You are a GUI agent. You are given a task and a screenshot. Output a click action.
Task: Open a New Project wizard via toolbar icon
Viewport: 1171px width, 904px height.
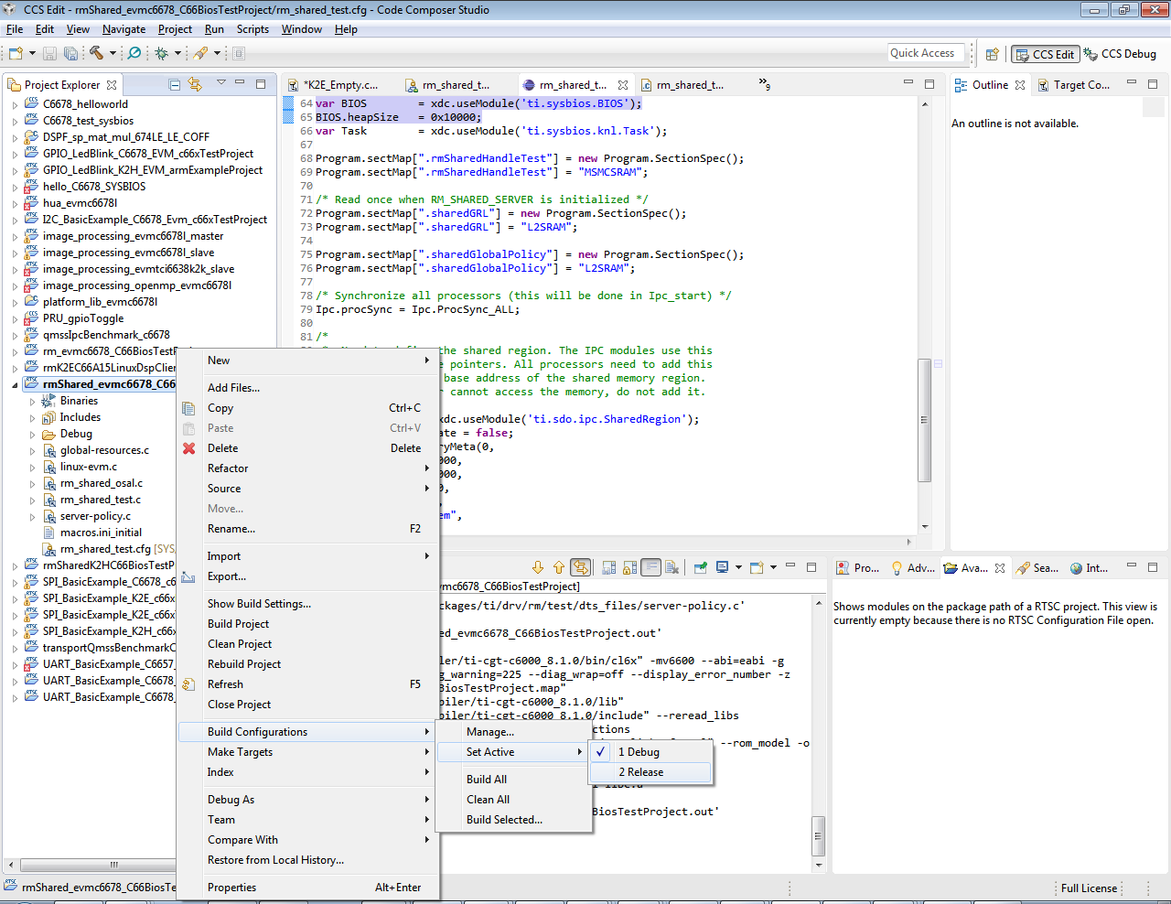click(15, 52)
